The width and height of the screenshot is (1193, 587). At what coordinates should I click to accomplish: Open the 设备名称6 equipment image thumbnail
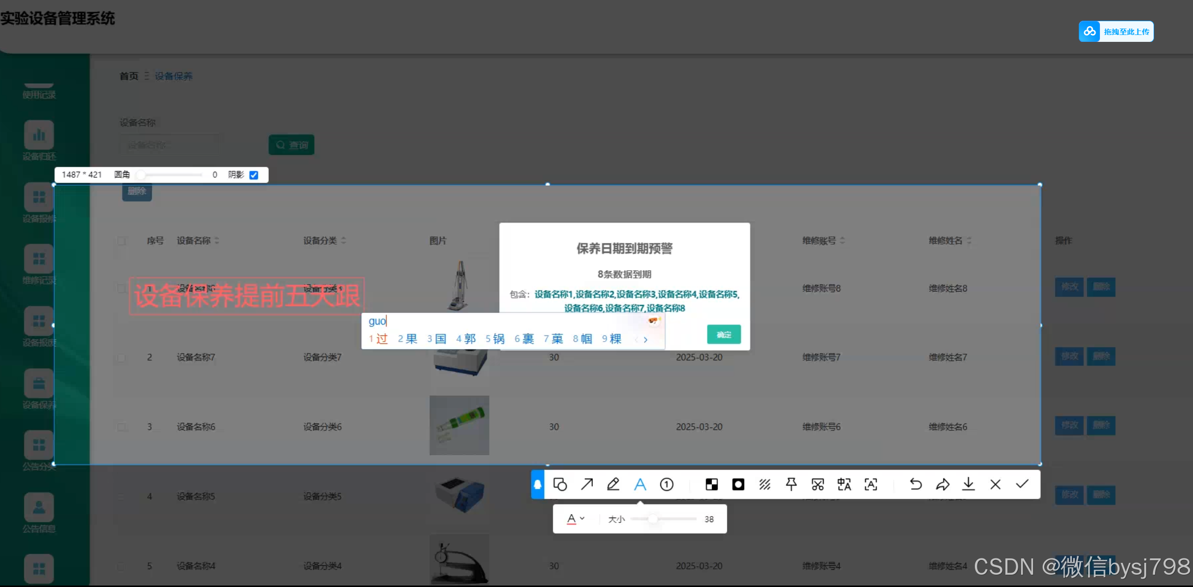[x=459, y=425]
